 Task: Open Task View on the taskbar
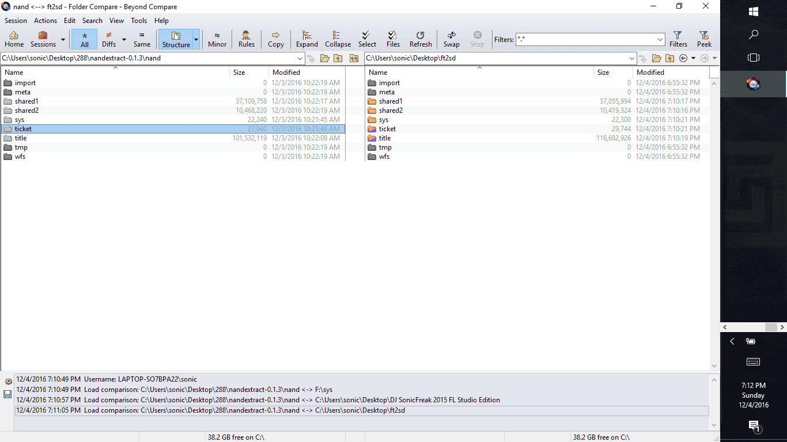[x=754, y=58]
